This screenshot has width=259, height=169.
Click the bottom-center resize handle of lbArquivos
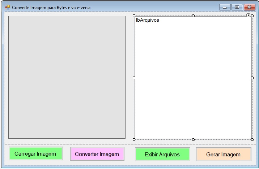pyautogui.click(x=193, y=139)
